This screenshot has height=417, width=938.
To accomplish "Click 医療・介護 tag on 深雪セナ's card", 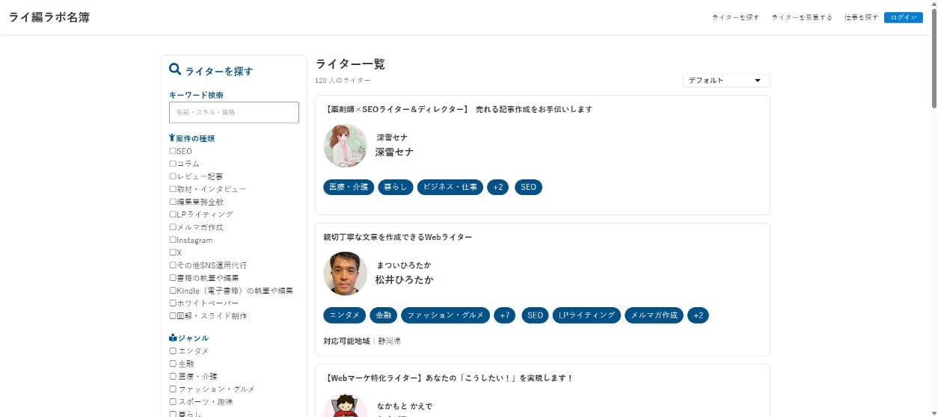I will (349, 188).
